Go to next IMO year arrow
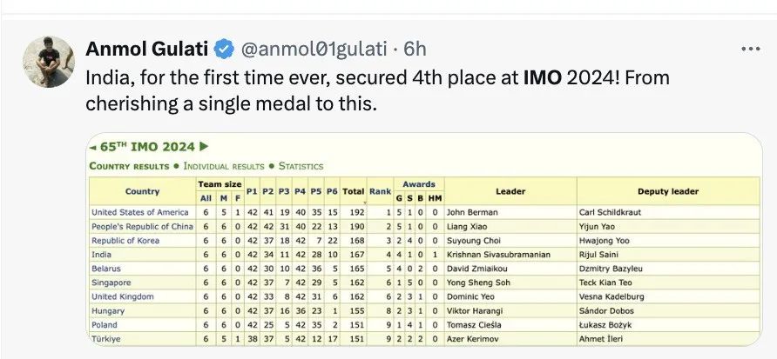 (204, 147)
